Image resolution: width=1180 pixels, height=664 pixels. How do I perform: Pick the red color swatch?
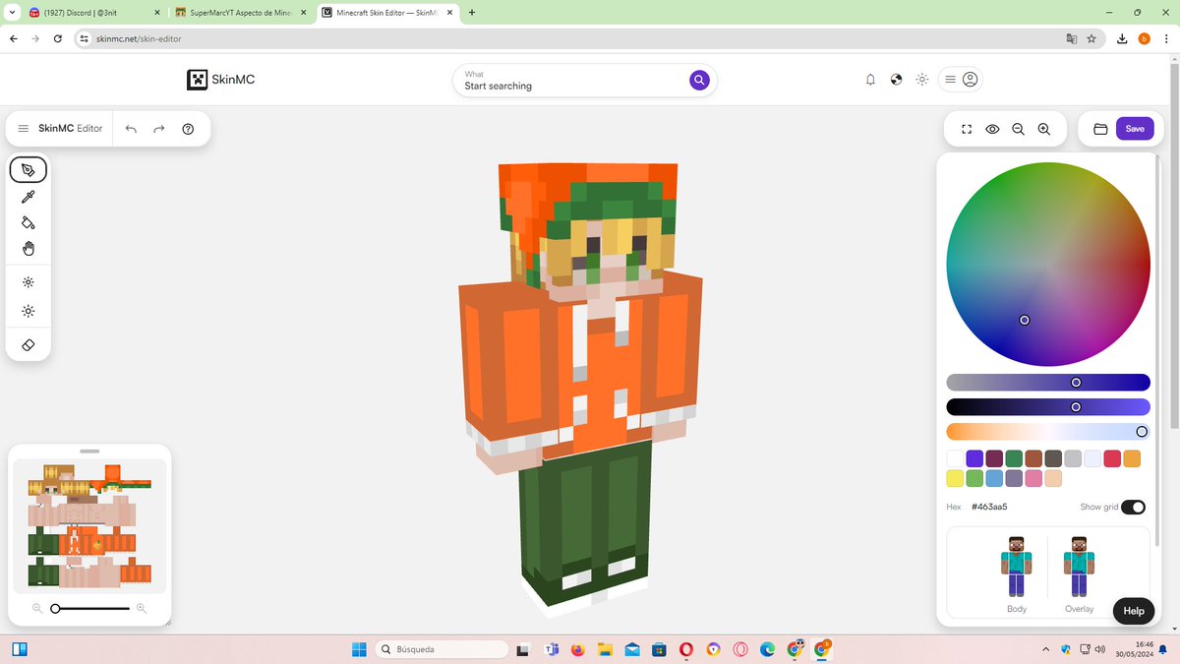1112,458
